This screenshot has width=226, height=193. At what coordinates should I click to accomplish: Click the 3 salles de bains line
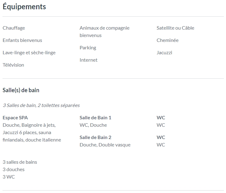point(20,162)
